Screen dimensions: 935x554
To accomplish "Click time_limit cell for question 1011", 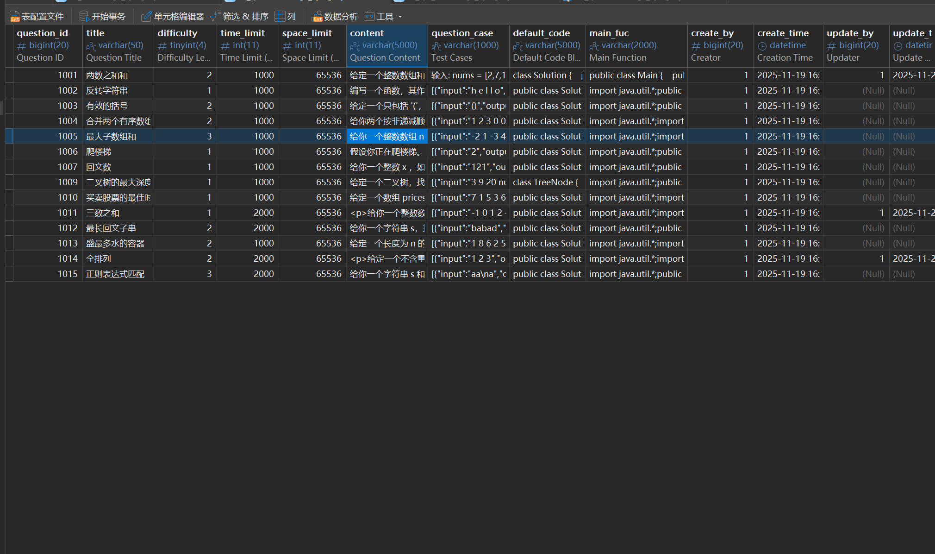I will tap(247, 213).
